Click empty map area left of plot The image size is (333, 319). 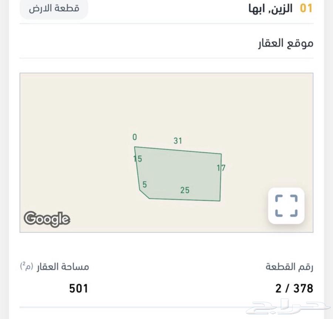(74, 155)
